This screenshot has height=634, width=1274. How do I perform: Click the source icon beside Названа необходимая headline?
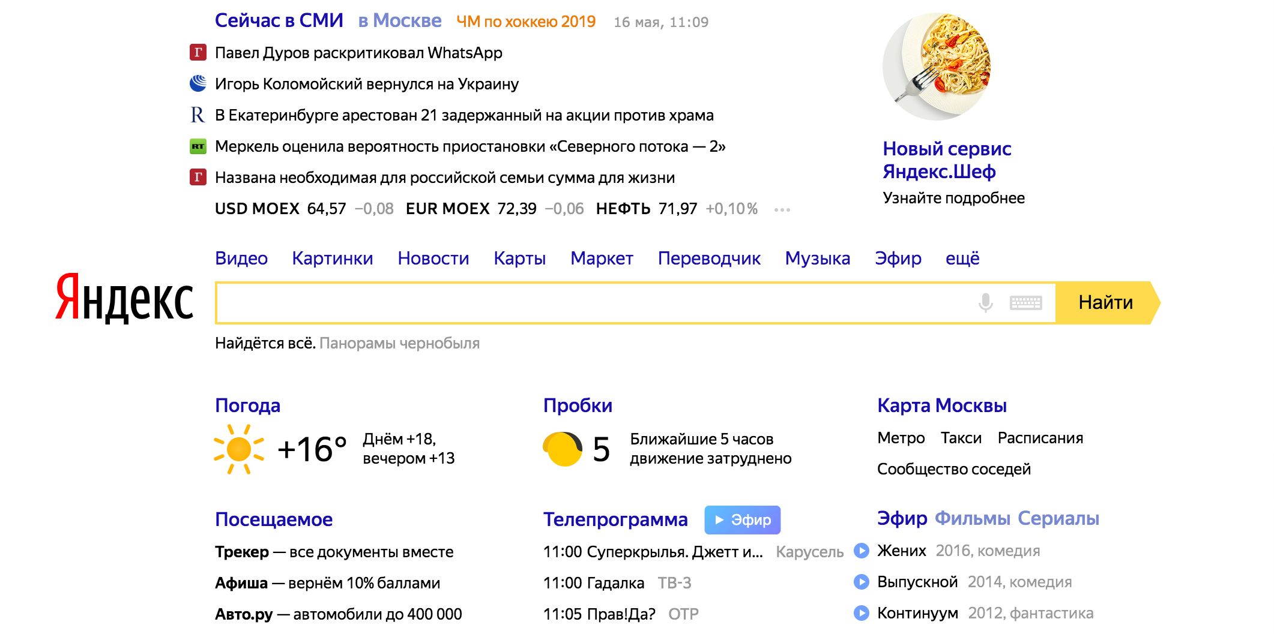click(x=198, y=178)
